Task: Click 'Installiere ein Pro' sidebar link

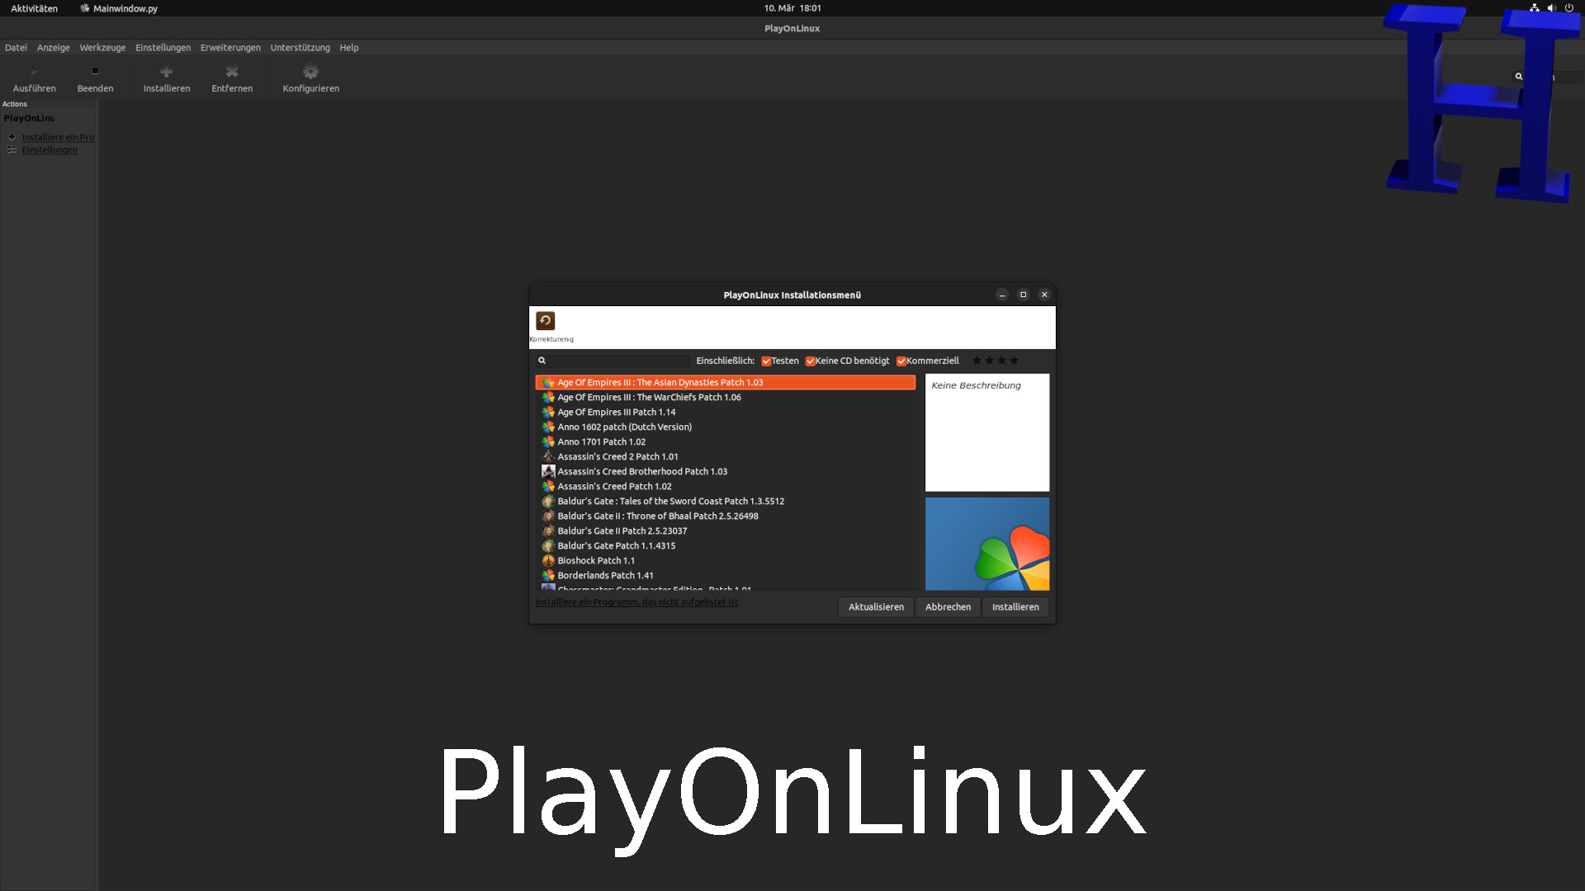Action: click(x=58, y=137)
